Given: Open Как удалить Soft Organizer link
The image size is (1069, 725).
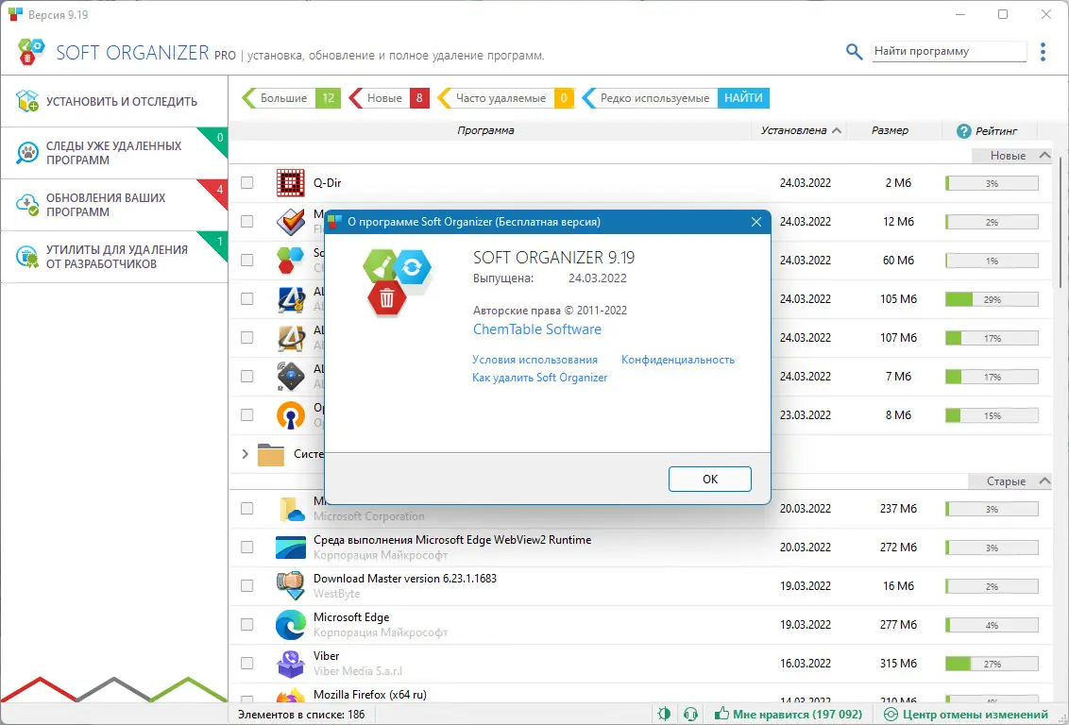Looking at the screenshot, I should click(x=540, y=378).
